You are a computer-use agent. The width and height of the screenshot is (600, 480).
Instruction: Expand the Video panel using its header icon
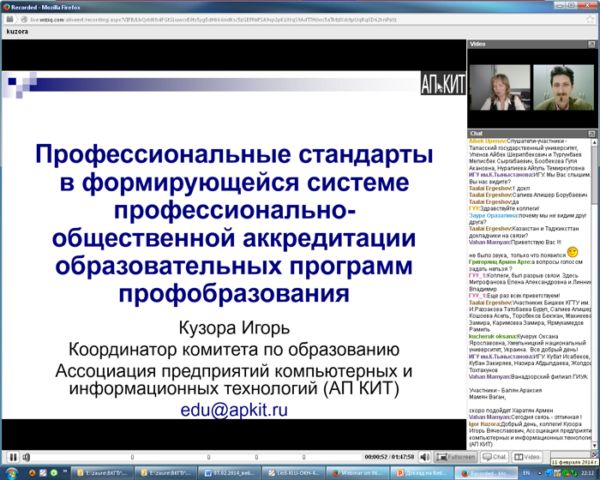click(591, 45)
